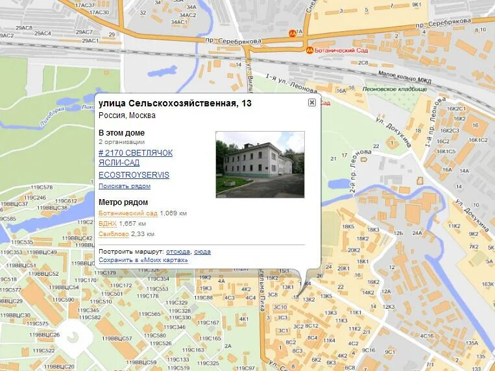The width and height of the screenshot is (495, 371).
Task: Open Ботанический сад metro link in balloon
Action: pos(128,213)
